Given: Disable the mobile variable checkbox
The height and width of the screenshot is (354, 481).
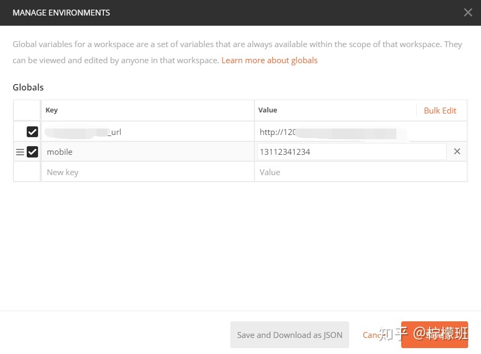Looking at the screenshot, I should pos(32,152).
